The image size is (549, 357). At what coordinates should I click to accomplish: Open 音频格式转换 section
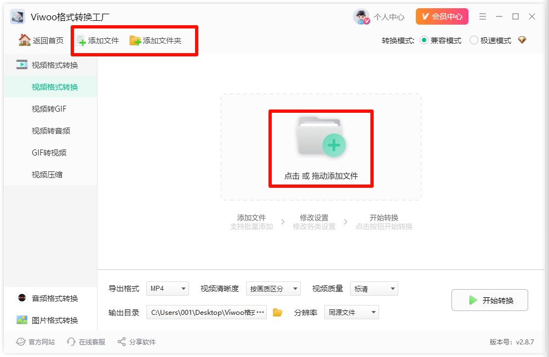click(x=50, y=298)
